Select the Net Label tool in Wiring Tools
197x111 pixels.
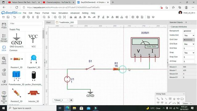pyautogui.click(x=170, y=99)
